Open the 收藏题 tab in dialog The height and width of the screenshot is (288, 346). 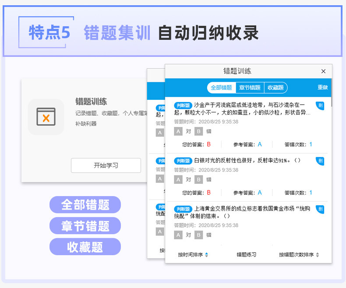[x=275, y=88]
